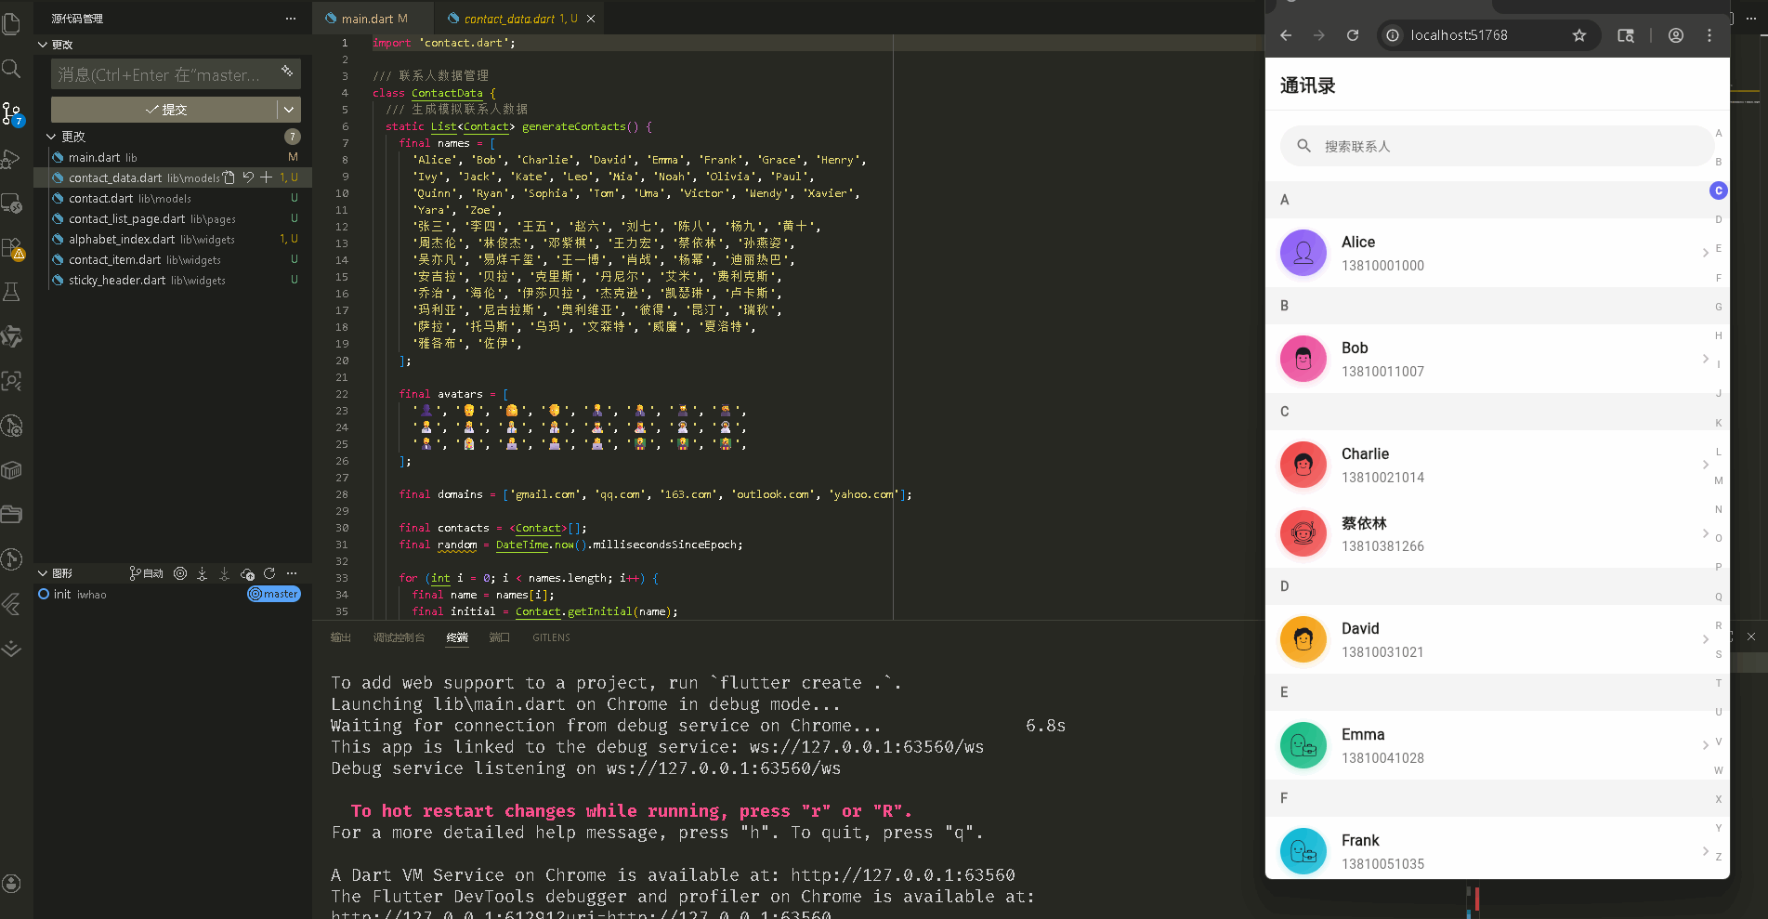
Task: Open the Remote Explorer view
Action: pos(12,203)
